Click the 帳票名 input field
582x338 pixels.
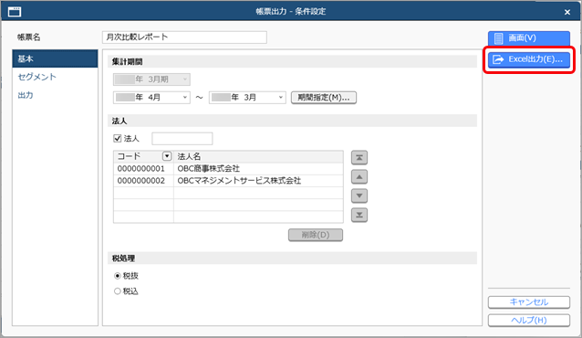(184, 37)
